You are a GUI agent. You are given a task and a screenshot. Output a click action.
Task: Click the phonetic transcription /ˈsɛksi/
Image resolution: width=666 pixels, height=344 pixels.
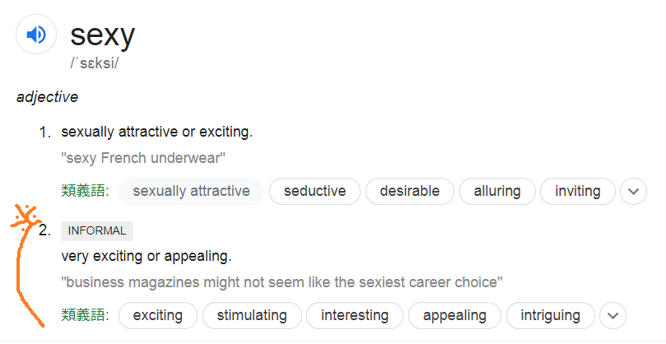click(x=95, y=63)
